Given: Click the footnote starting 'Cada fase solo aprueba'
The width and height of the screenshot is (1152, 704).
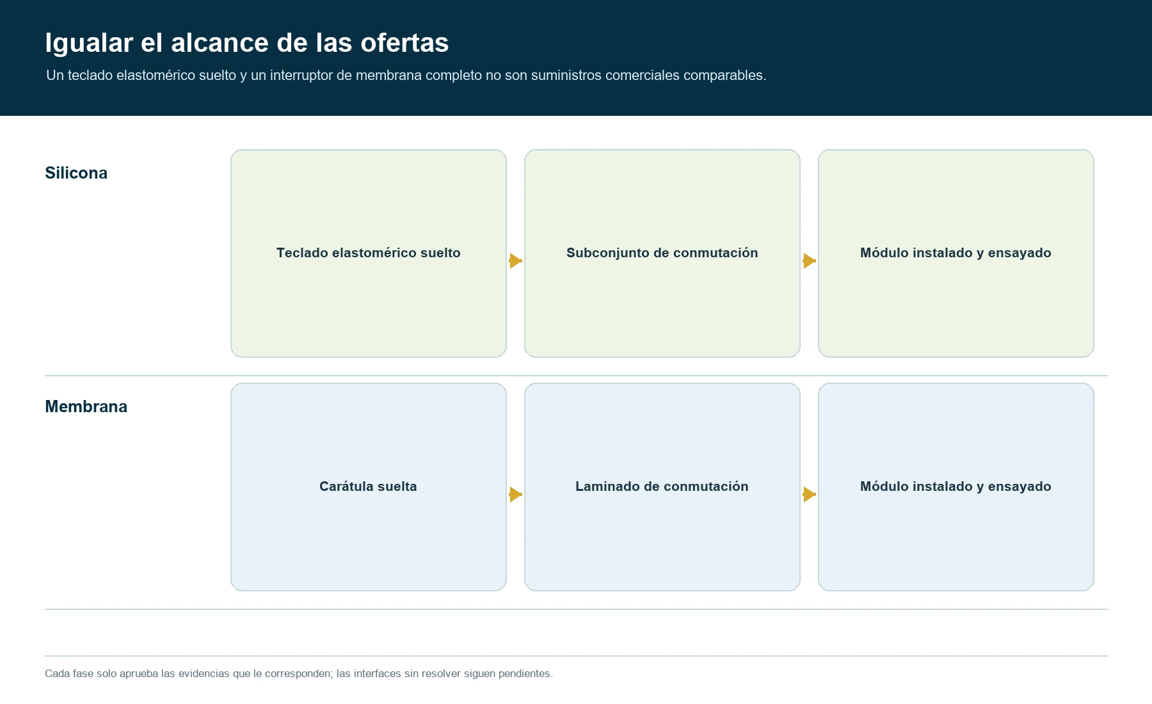Looking at the screenshot, I should 299,674.
